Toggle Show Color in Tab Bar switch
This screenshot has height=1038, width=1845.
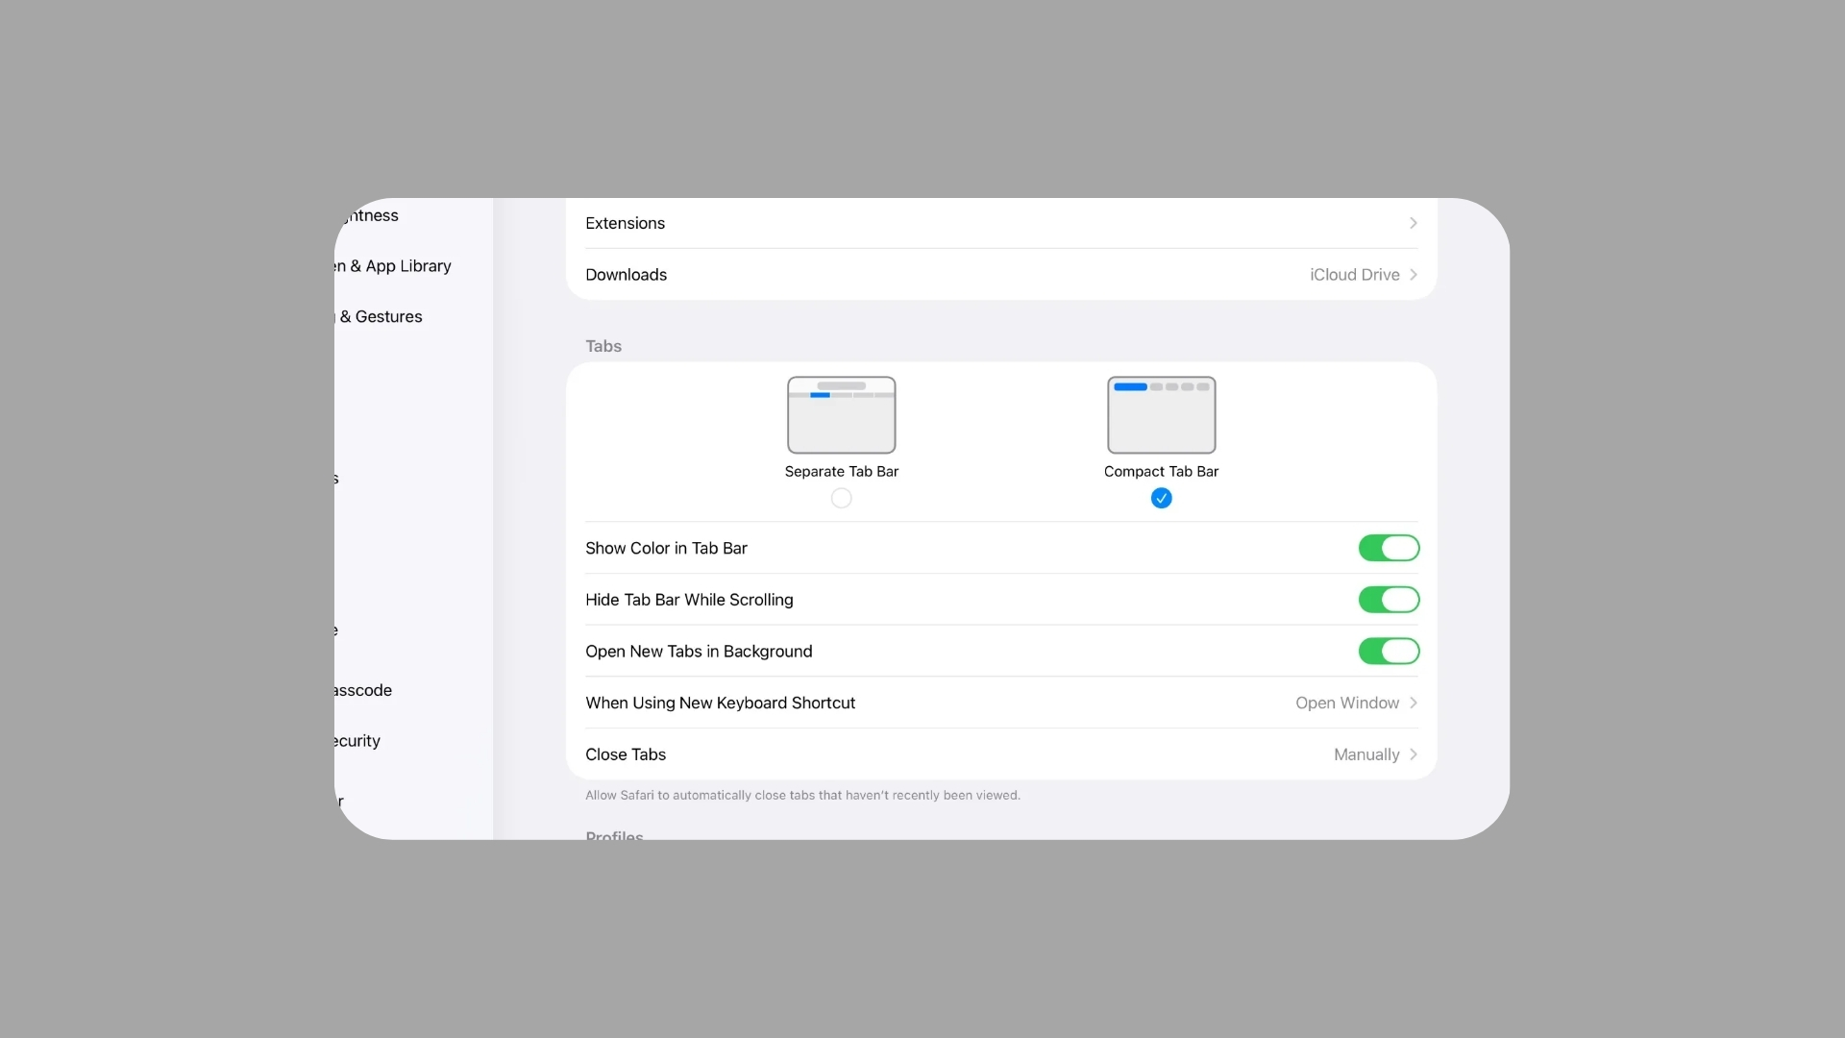click(x=1388, y=548)
